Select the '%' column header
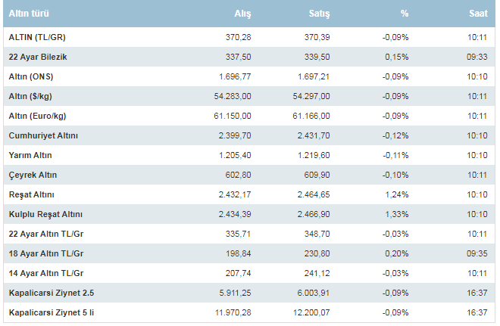Viewport: 500px width, 326px height. 405,14
